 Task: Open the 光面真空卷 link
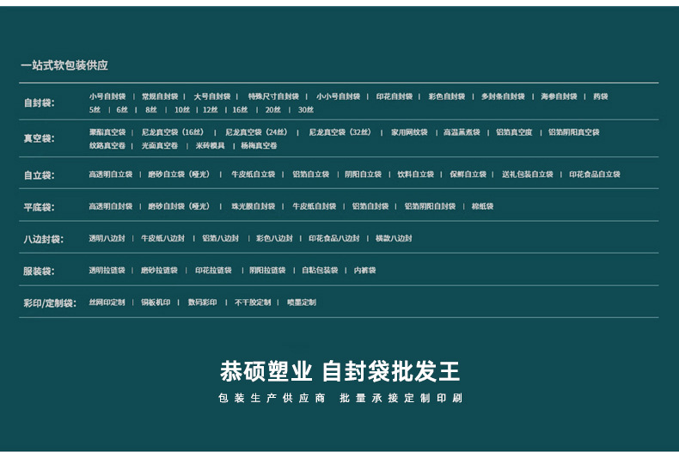click(160, 145)
